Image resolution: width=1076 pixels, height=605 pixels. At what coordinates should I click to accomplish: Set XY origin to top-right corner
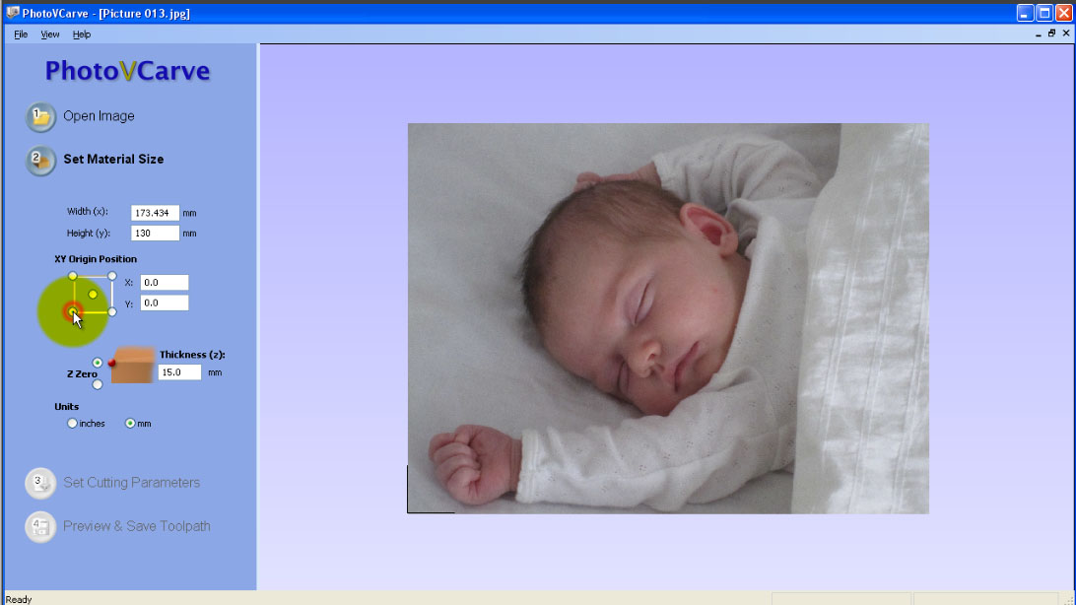[112, 276]
